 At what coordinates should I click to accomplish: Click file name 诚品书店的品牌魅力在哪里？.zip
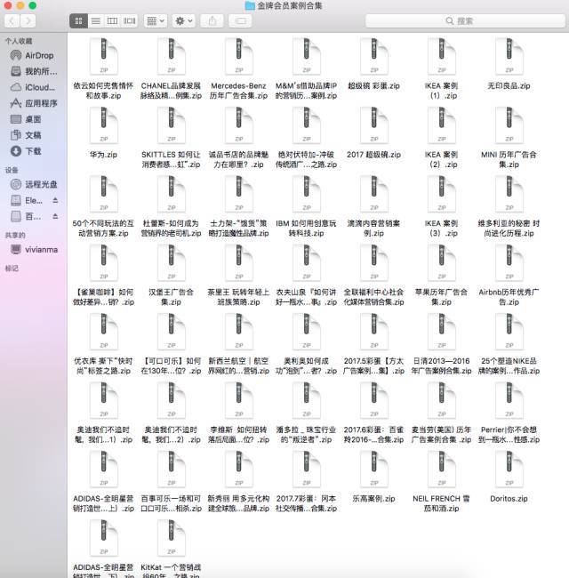point(239,159)
